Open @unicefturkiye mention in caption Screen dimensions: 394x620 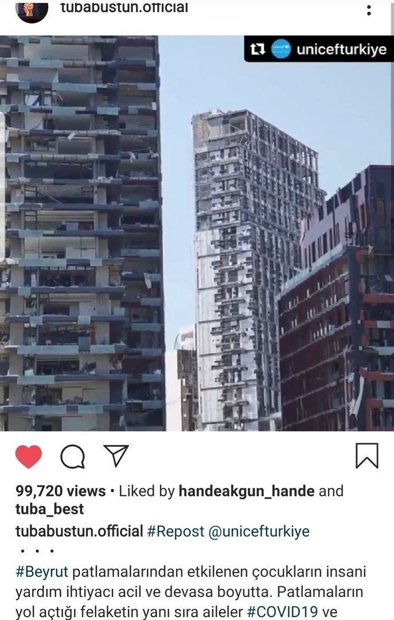click(259, 531)
